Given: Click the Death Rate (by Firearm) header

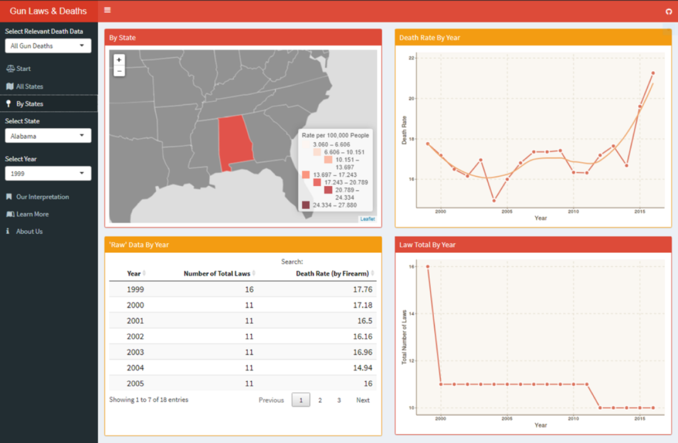Looking at the screenshot, I should point(332,273).
